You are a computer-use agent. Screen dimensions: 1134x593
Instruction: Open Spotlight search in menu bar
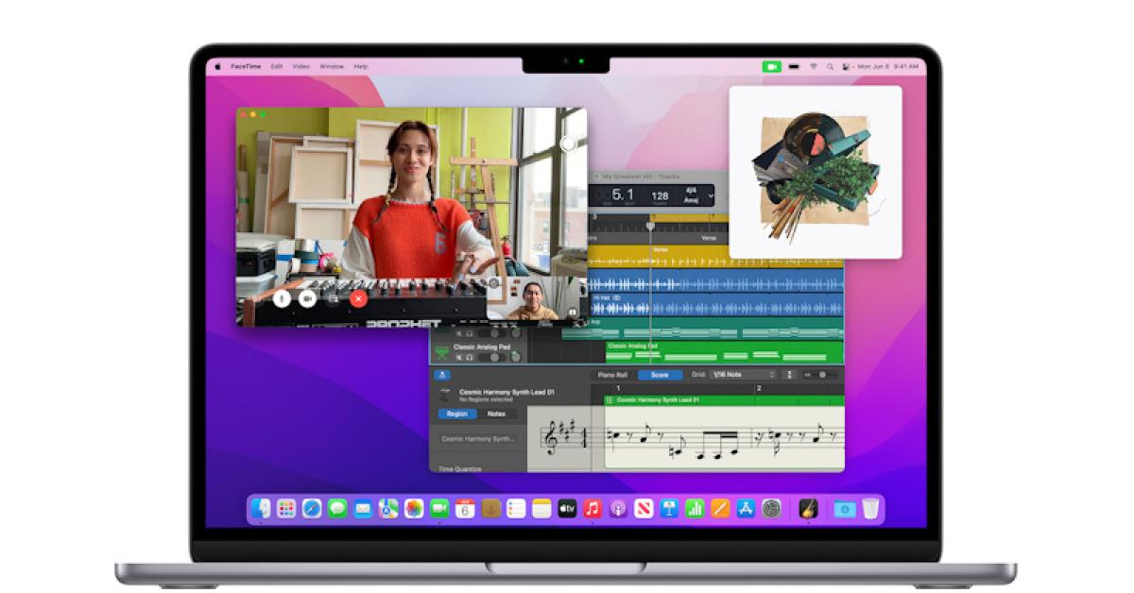tap(830, 67)
